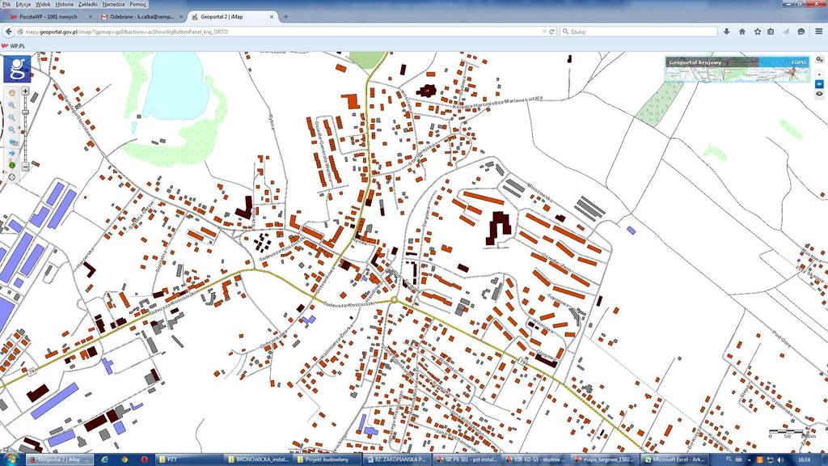Toggle the grey eye layer visibility icon
The height and width of the screenshot is (466, 828).
819,94
